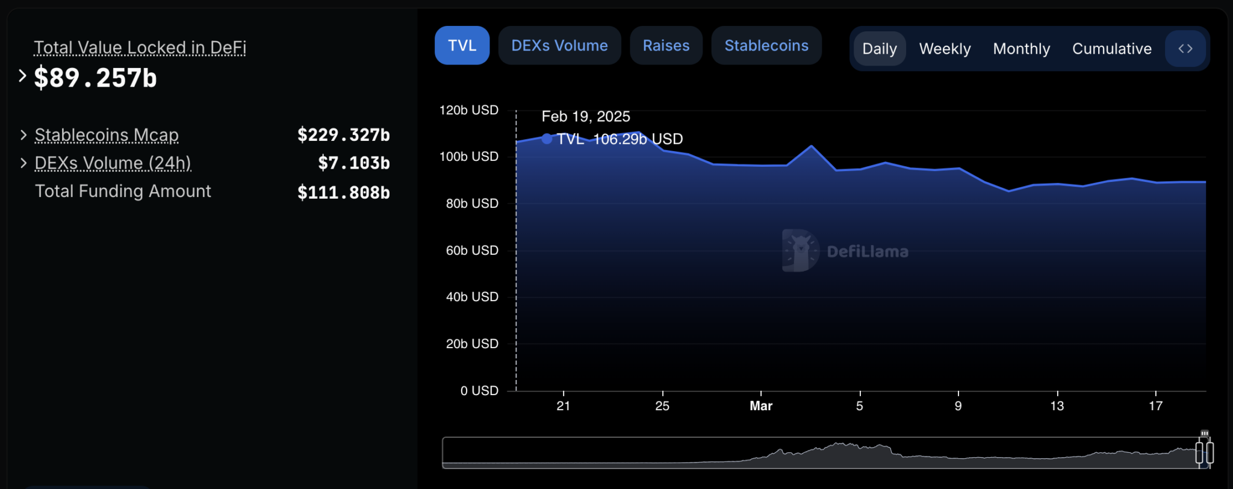Select the Cumulative view option
This screenshot has height=489, width=1233.
(1111, 49)
